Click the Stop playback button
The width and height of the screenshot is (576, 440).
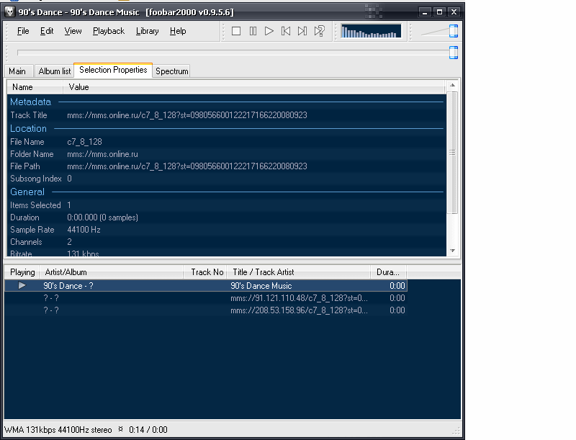pyautogui.click(x=236, y=31)
